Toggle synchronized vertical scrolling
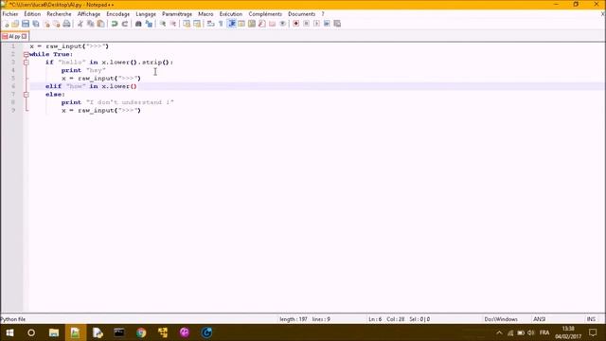The width and height of the screenshot is (606, 341). [x=187, y=24]
